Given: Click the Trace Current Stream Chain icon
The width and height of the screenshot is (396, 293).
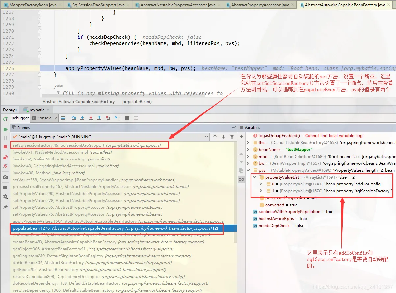Looking at the screenshot, I should coord(136,118).
